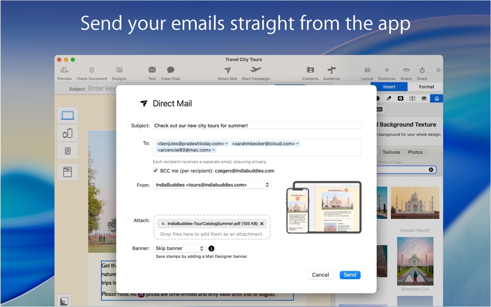Click attachment drop files area
This screenshot has width=491, height=307.
[212, 234]
